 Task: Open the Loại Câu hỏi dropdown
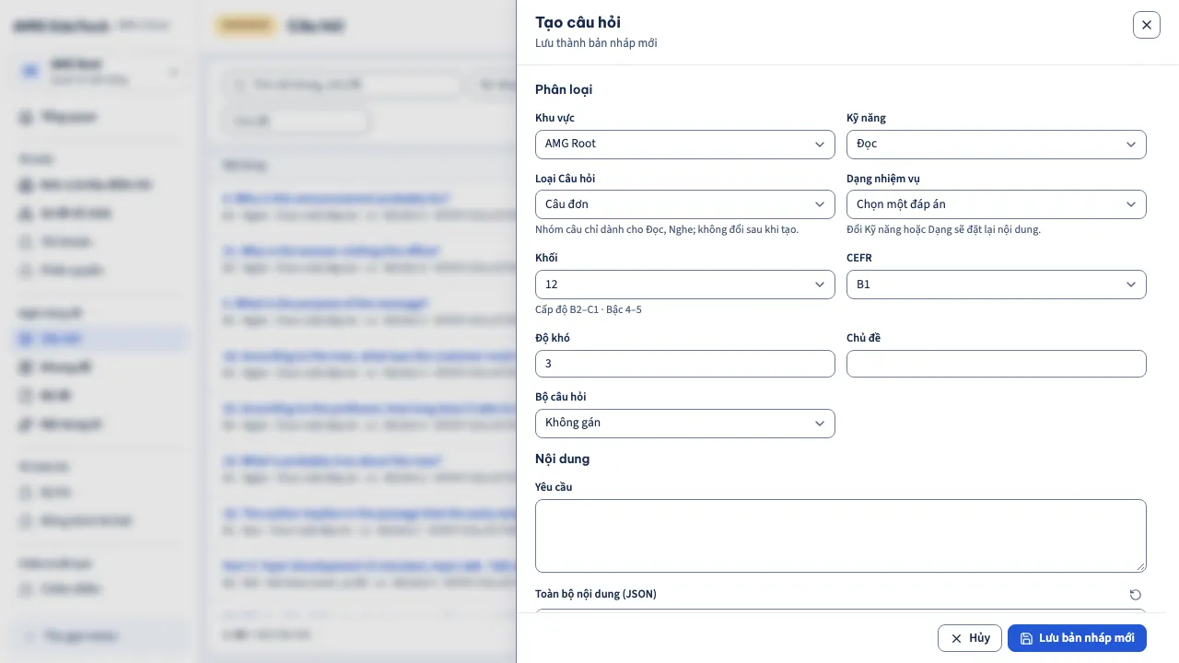pyautogui.click(x=684, y=204)
